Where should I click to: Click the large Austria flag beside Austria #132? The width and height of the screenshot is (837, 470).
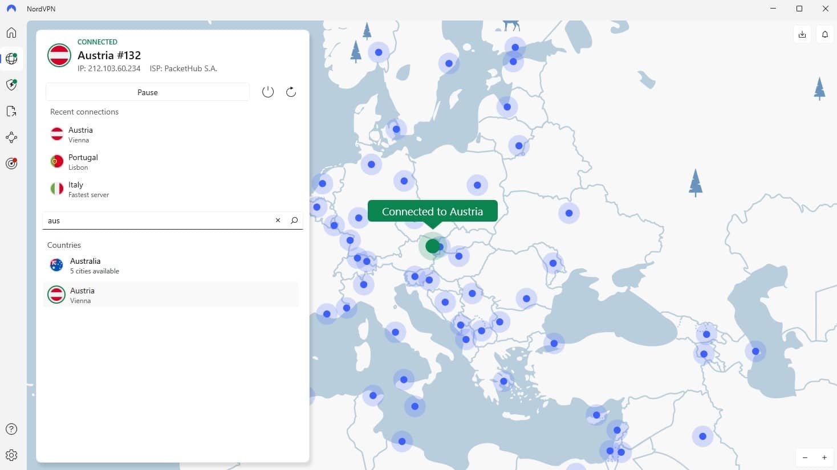[x=59, y=55]
